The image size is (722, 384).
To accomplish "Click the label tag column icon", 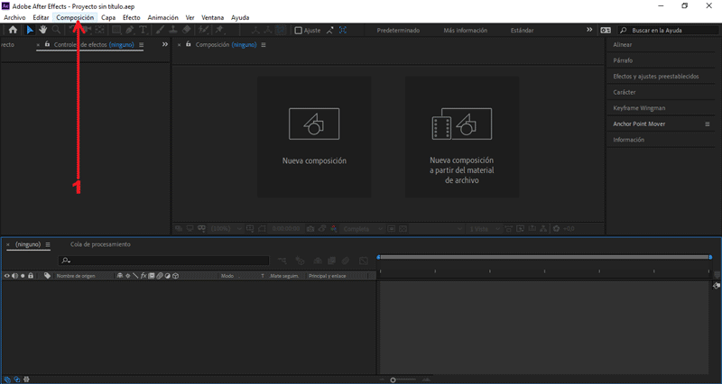I will point(48,276).
